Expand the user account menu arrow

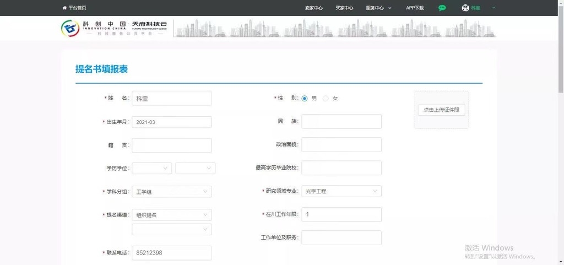tap(493, 8)
